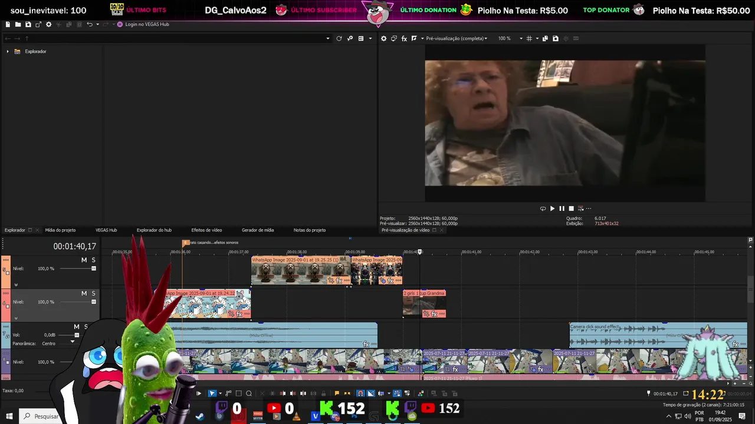
Task: Open the Explorador do hub tab
Action: (154, 230)
